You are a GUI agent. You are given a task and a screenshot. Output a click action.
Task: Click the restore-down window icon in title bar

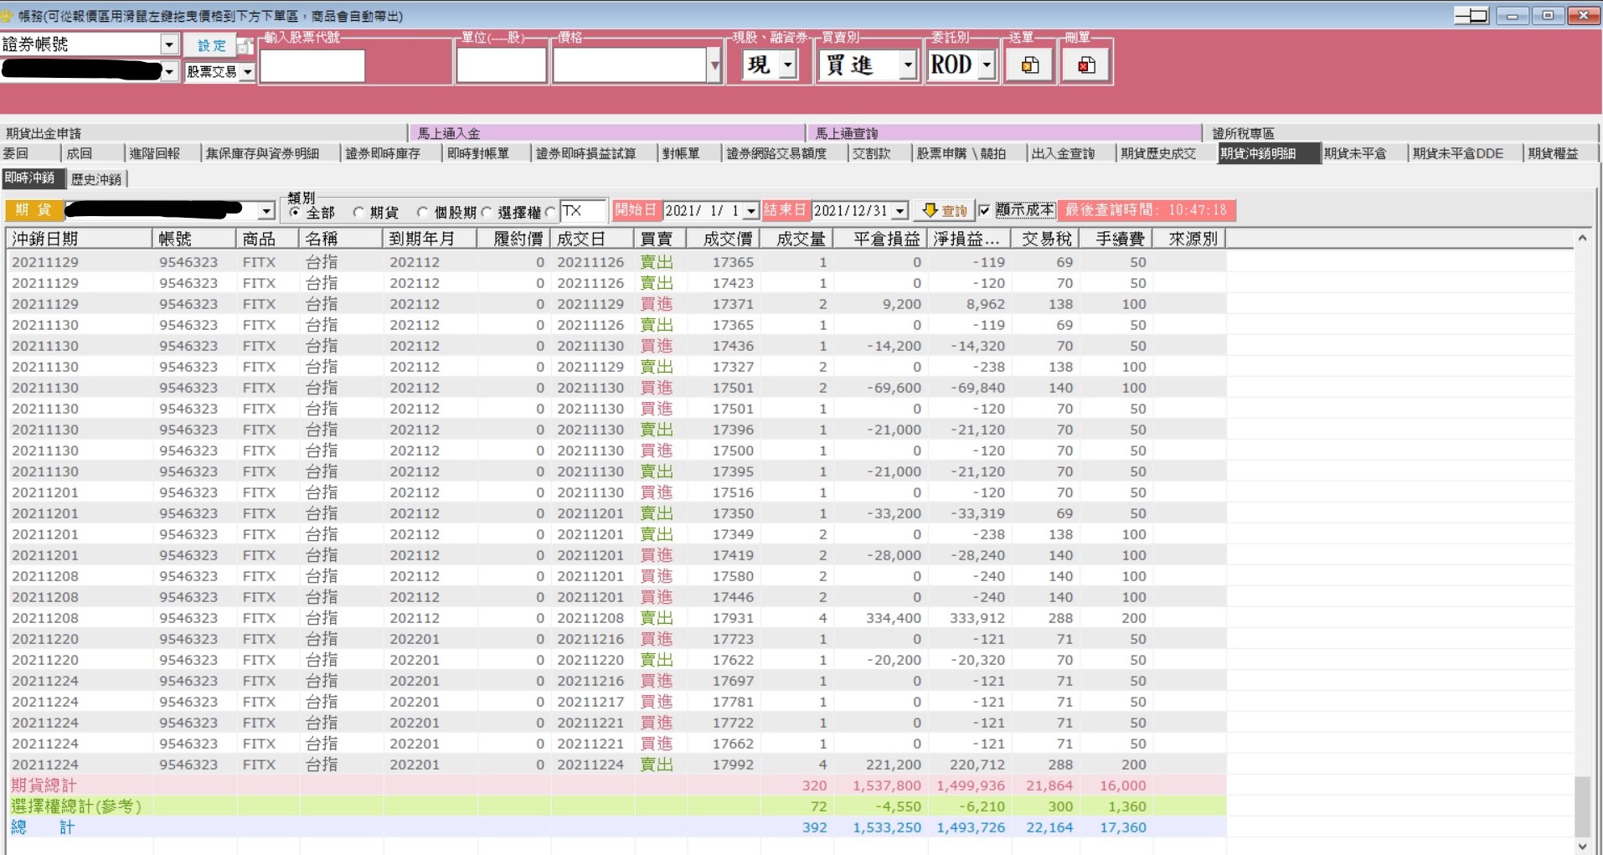point(1548,15)
